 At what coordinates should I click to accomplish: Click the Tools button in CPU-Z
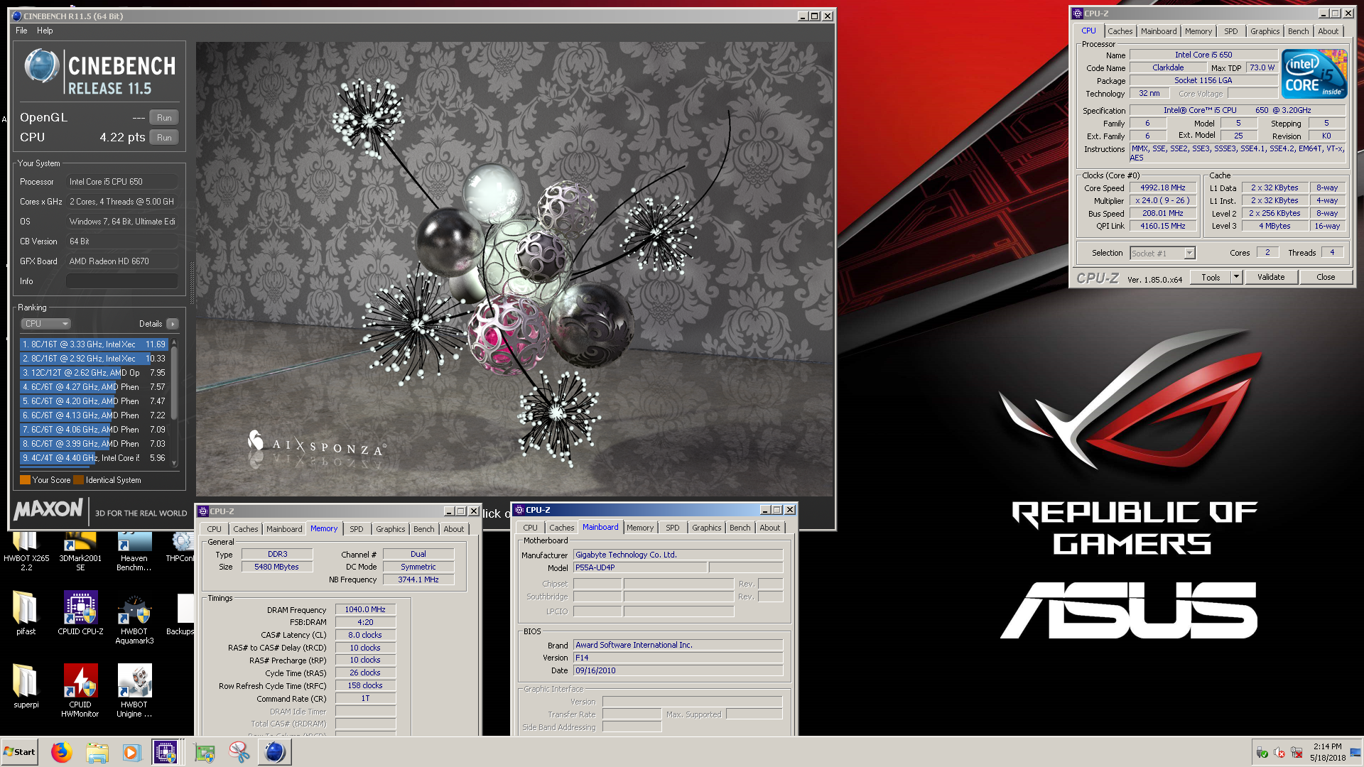1211,277
